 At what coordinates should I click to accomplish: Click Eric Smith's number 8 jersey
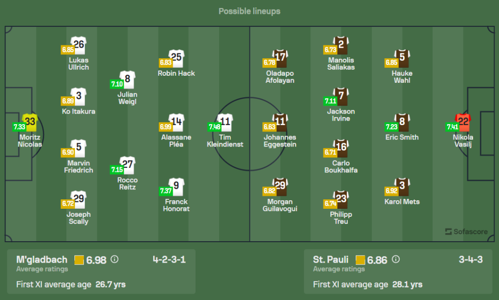point(402,122)
